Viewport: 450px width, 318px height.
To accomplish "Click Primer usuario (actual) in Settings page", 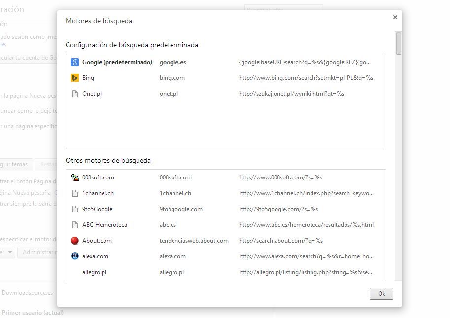I will point(33,312).
